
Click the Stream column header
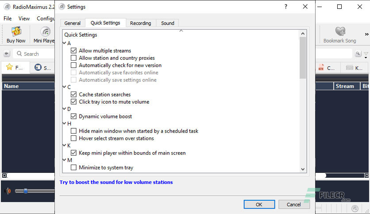(x=347, y=86)
